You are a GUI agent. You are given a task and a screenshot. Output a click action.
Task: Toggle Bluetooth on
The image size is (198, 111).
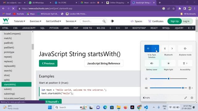click(x=165, y=48)
